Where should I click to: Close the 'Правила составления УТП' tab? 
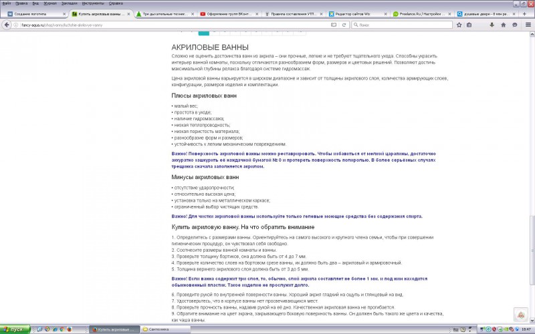click(x=321, y=14)
